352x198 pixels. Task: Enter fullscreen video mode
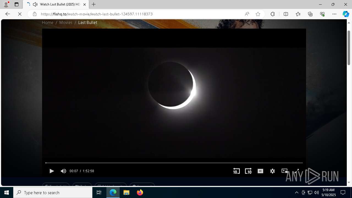(297, 171)
